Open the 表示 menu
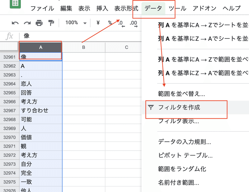 84,8
